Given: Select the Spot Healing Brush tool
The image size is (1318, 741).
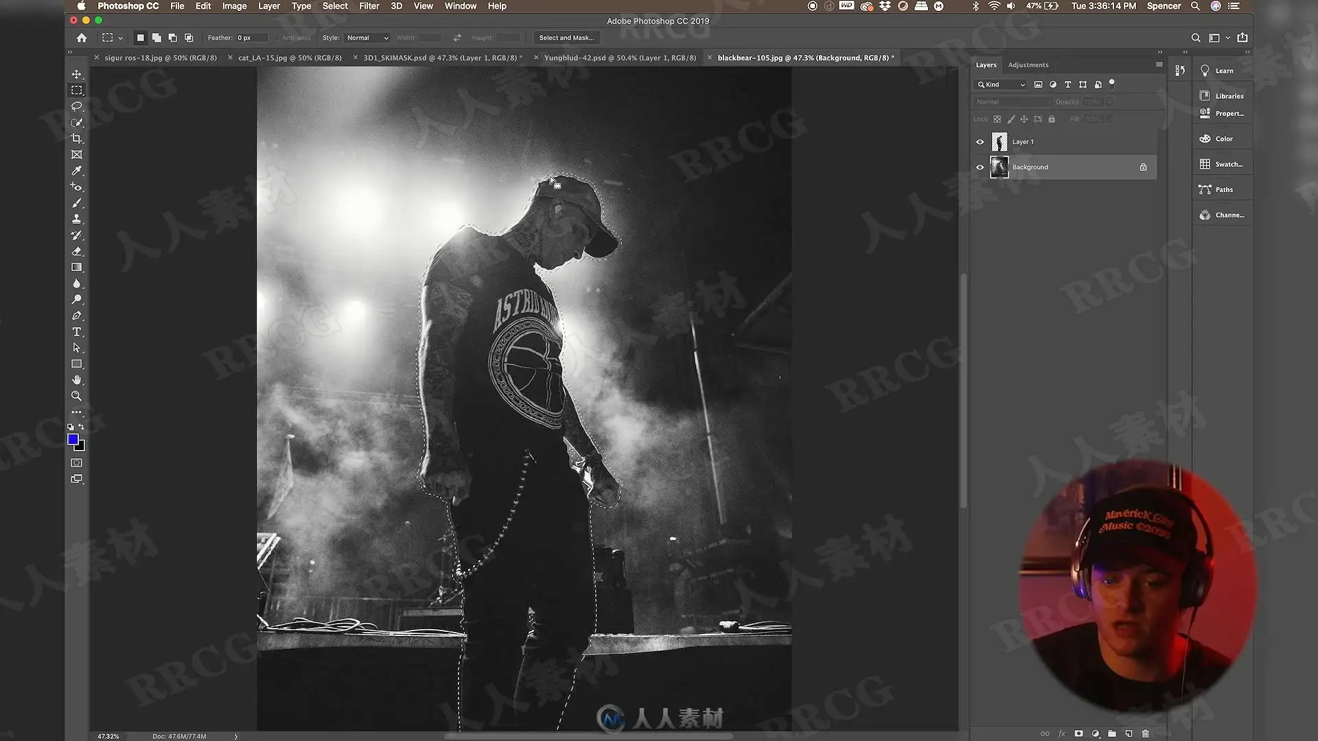Looking at the screenshot, I should point(76,187).
